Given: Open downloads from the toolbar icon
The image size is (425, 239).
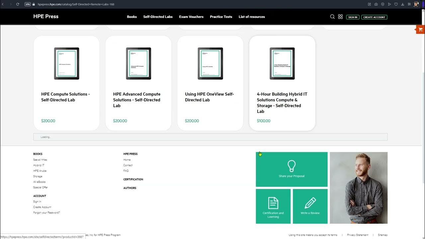Looking at the screenshot, I should pyautogui.click(x=403, y=4).
